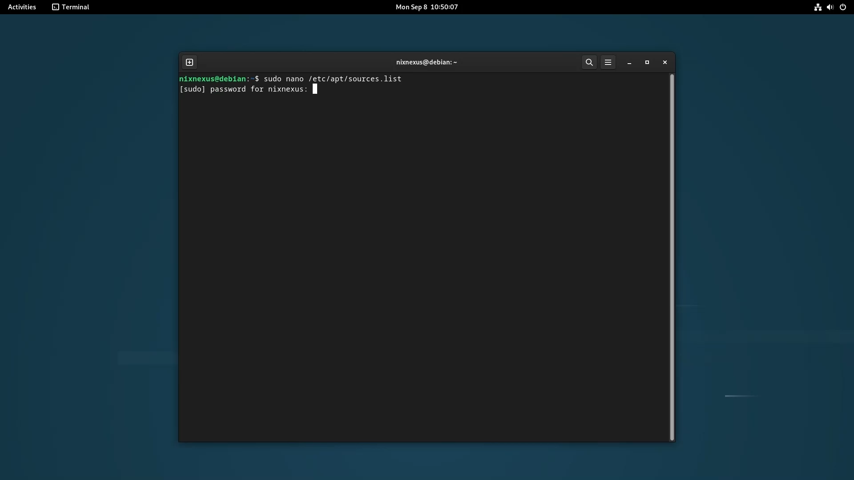Click the empty terminal area below the prompt
This screenshot has height=480, width=854.
pyautogui.click(x=423, y=267)
